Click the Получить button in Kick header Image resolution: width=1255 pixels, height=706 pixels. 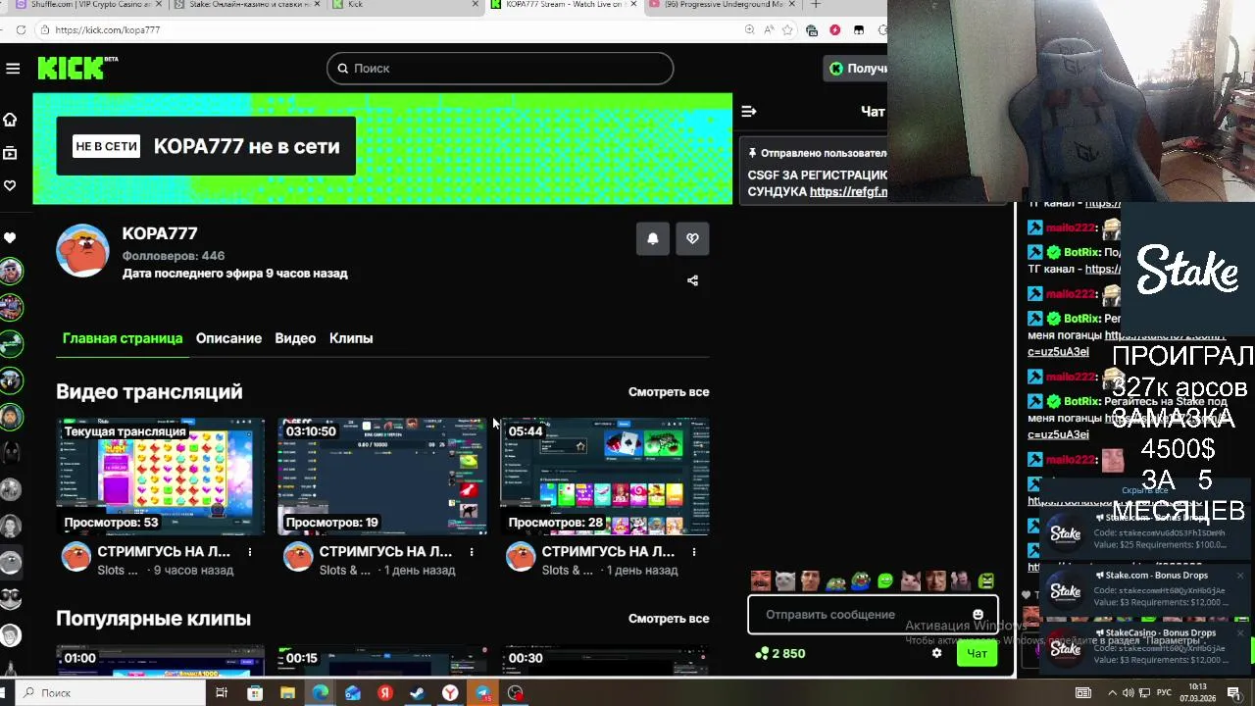(857, 69)
